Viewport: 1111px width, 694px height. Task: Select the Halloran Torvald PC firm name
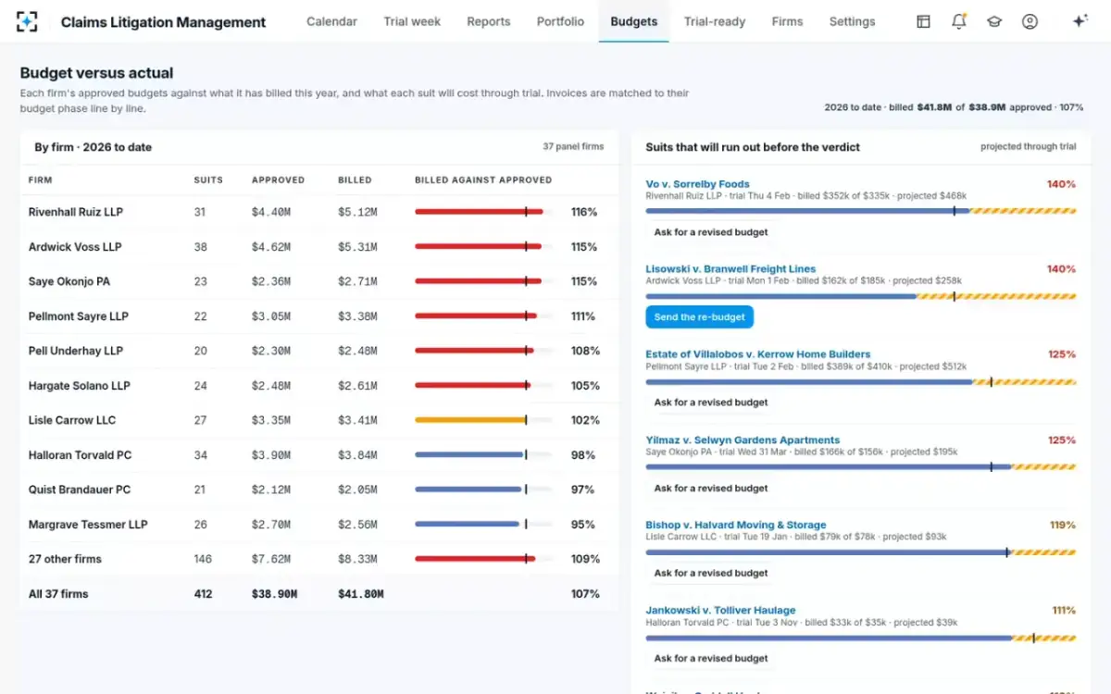coord(80,455)
